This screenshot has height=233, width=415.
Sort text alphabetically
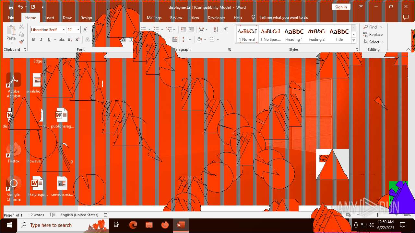click(216, 29)
